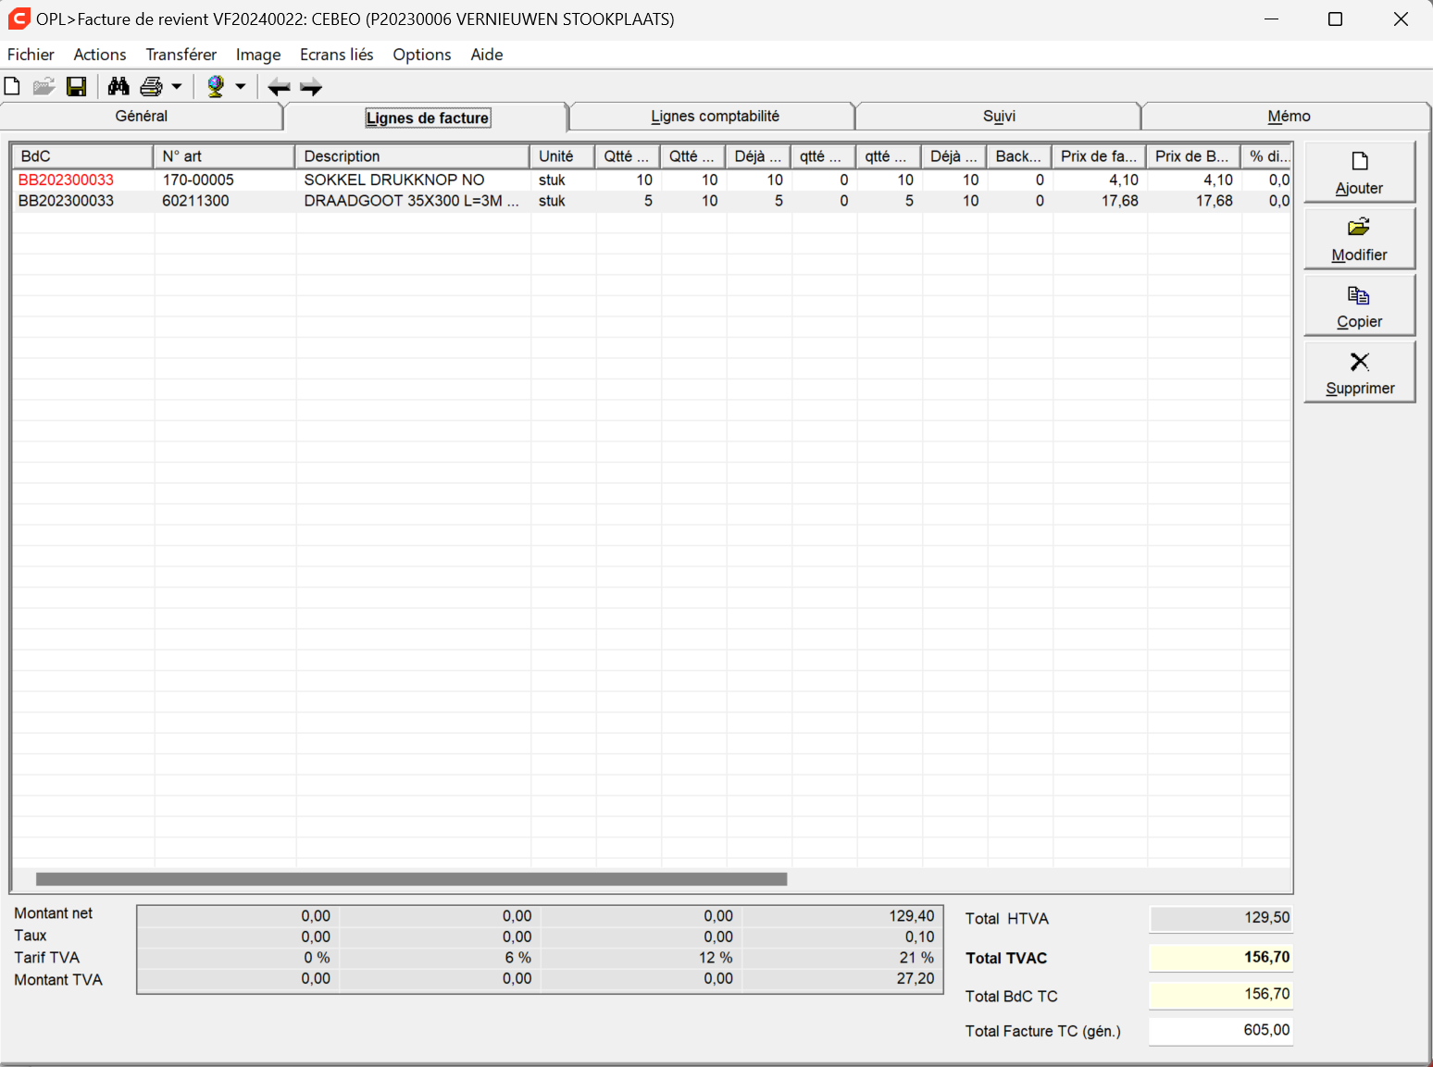Click the Description column header
Viewport: 1433px width, 1067px height.
click(x=413, y=156)
